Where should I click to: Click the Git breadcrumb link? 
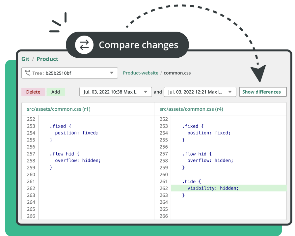(x=25, y=59)
